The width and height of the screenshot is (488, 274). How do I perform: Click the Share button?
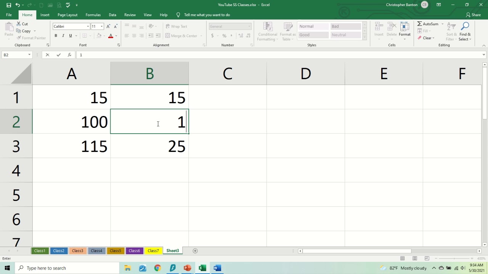pos(473,15)
